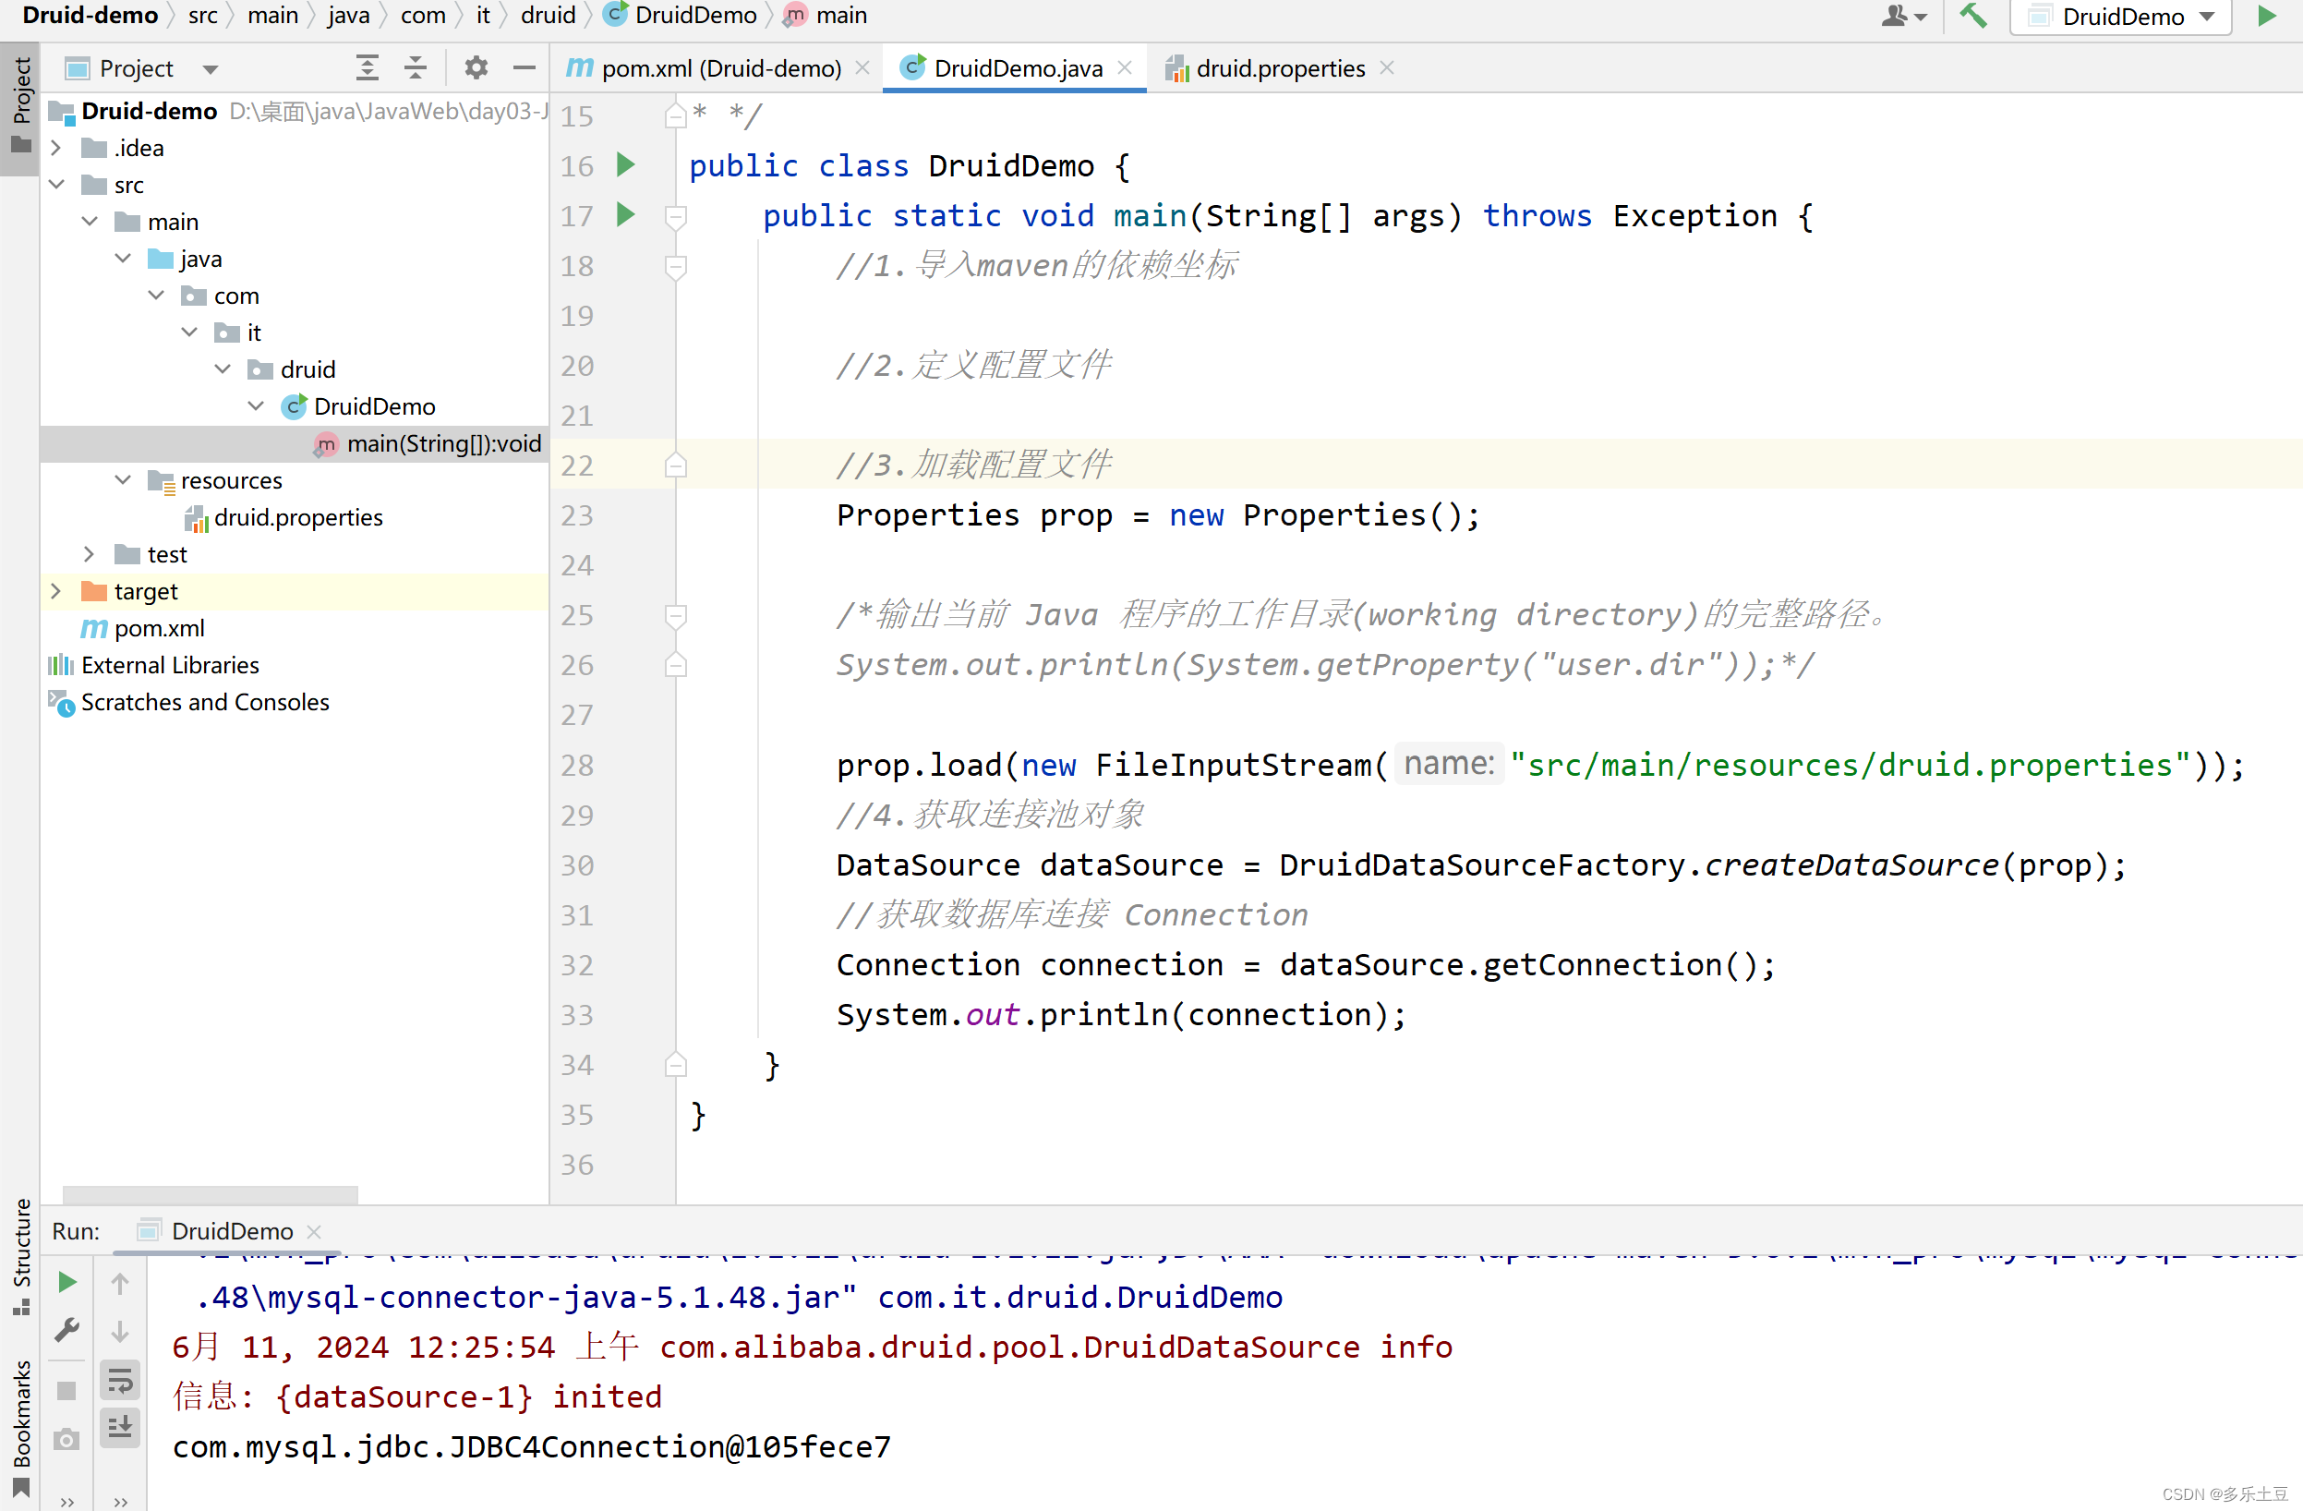
Task: Rerun DruidDemo from the Run panel play icon
Action: click(66, 1283)
